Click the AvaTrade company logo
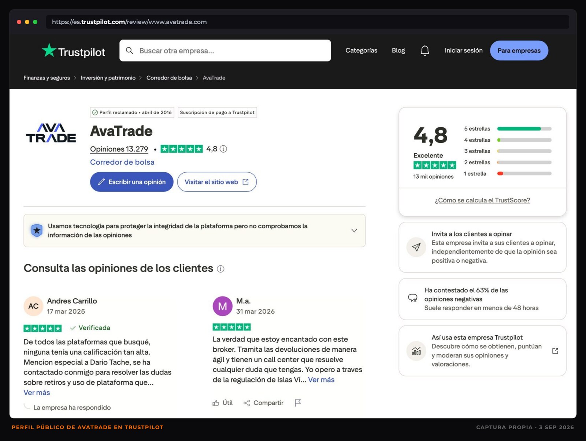This screenshot has width=586, height=441. click(x=51, y=133)
